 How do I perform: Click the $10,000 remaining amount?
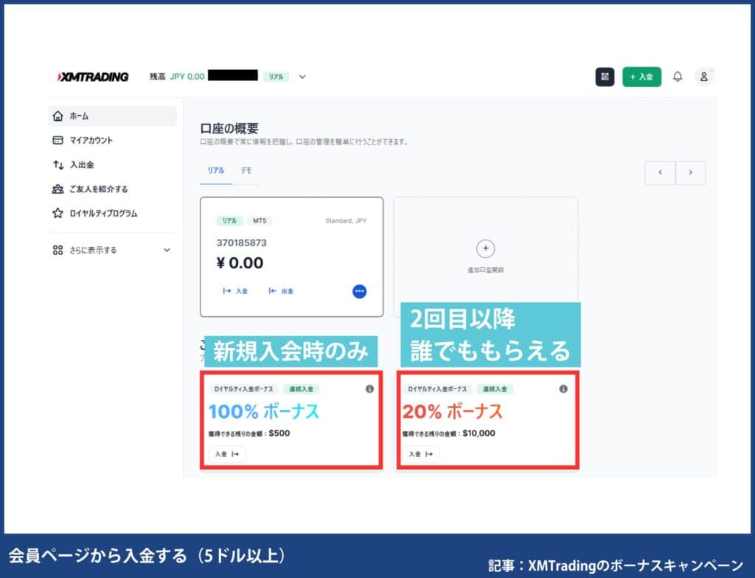point(479,433)
